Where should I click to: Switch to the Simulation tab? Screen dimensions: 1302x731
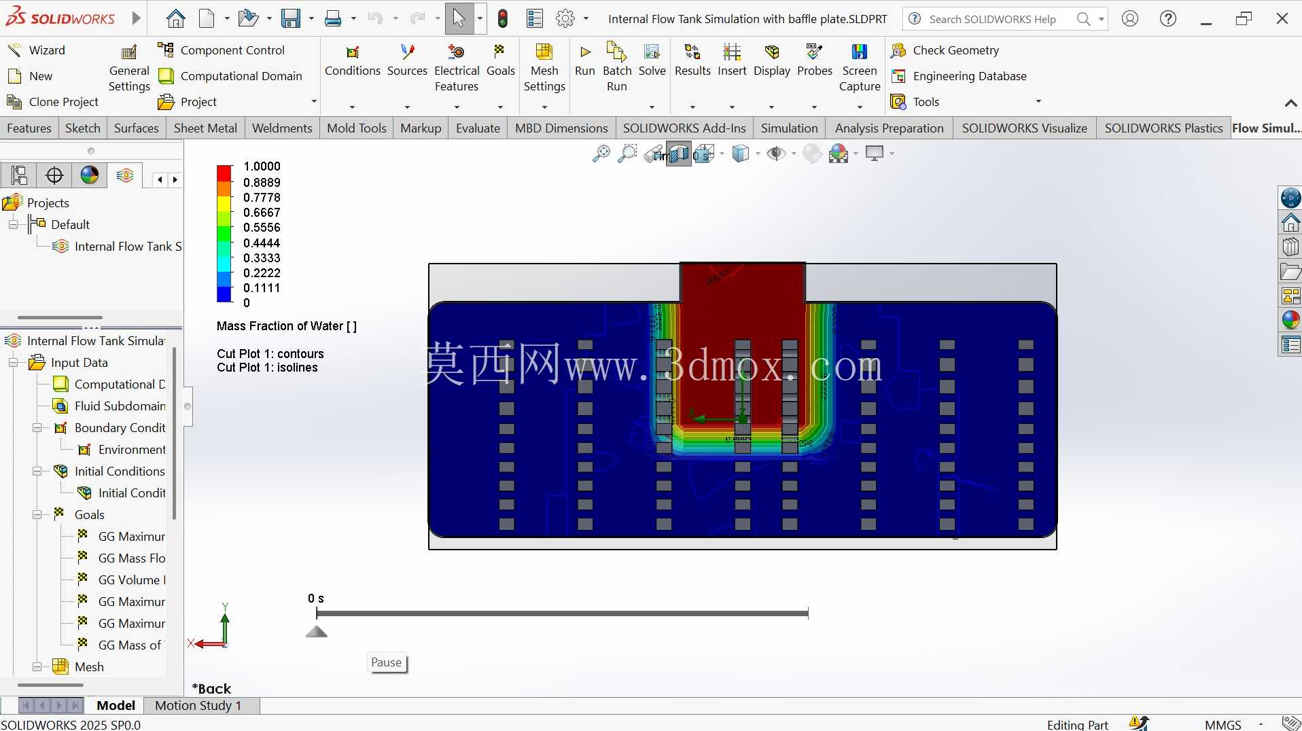pos(789,128)
